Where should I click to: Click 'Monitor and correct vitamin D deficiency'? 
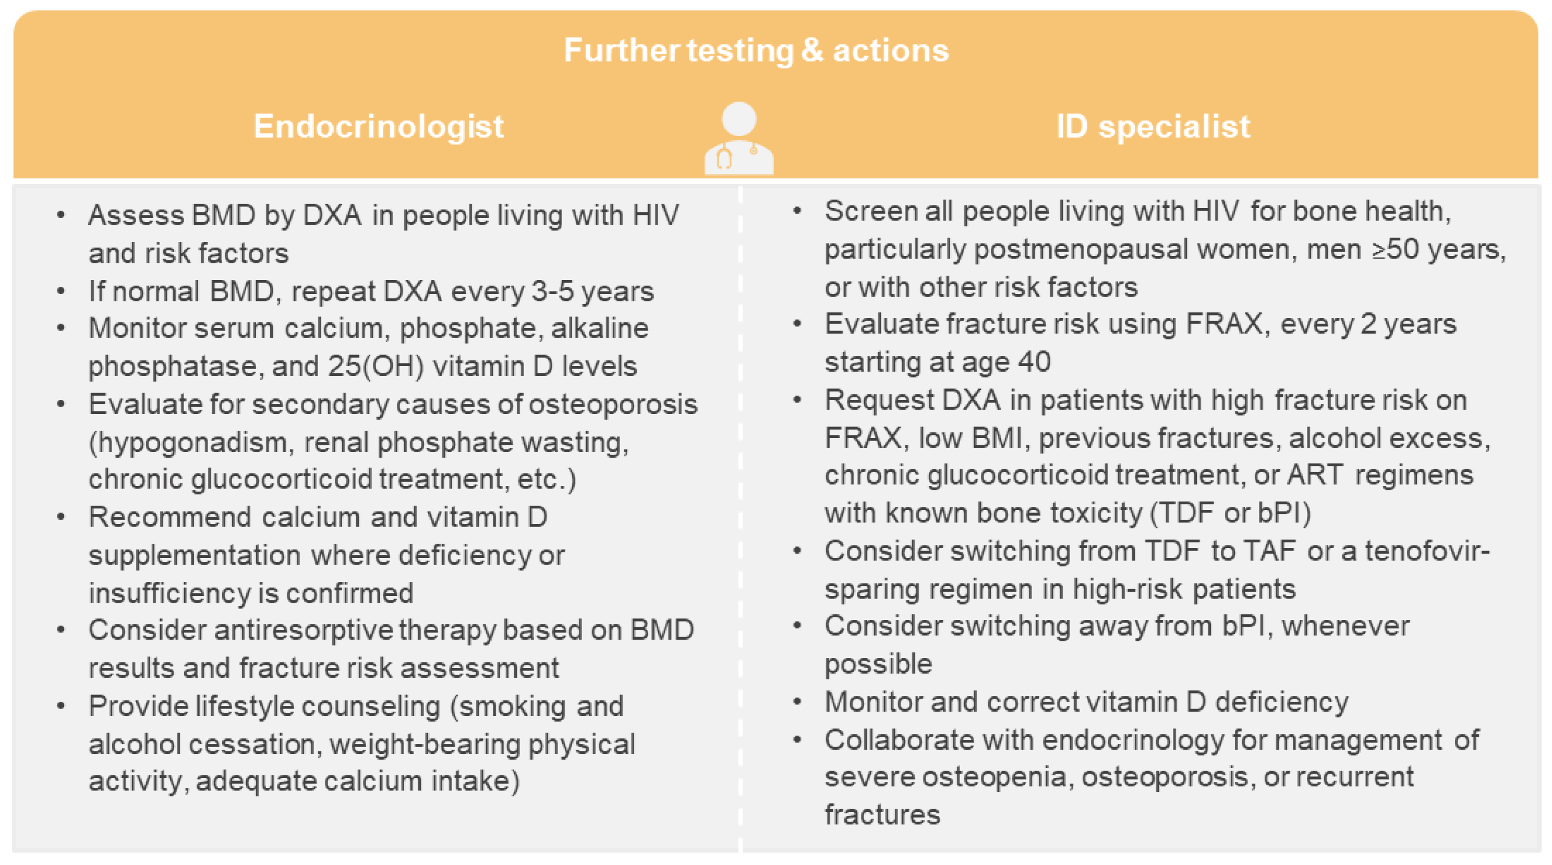coord(1086,702)
